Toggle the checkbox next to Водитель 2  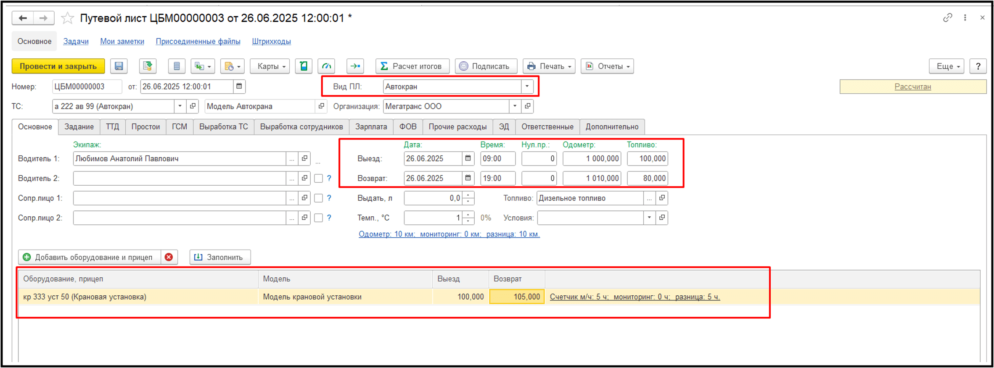click(319, 179)
